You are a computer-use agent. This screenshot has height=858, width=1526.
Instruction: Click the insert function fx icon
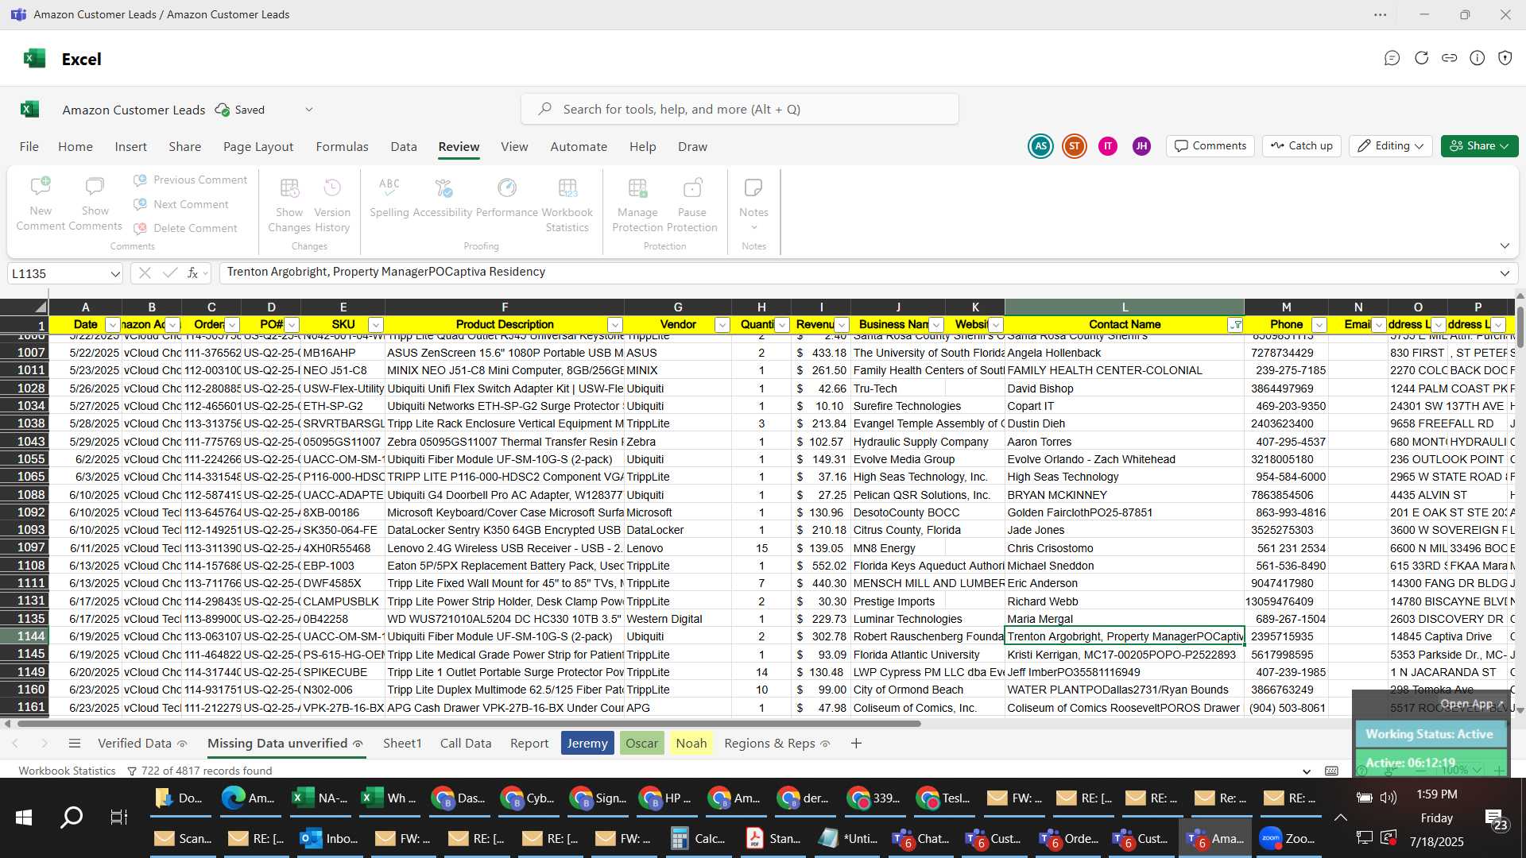192,272
